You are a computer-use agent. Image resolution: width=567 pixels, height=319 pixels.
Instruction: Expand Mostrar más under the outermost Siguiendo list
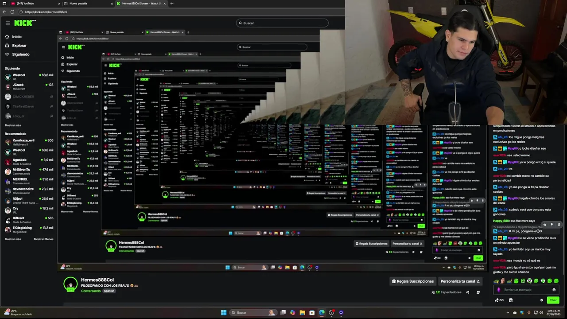tap(13, 125)
